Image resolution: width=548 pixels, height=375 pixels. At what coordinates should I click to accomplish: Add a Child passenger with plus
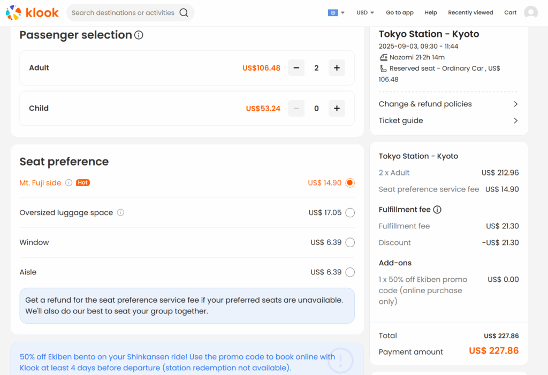(x=337, y=109)
